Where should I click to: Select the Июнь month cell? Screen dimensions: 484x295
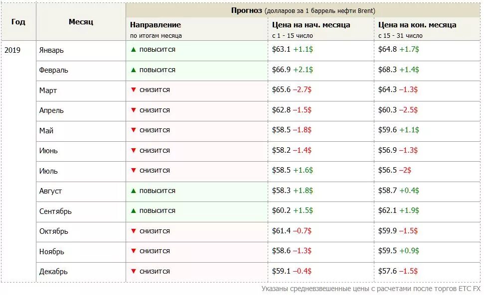48,151
